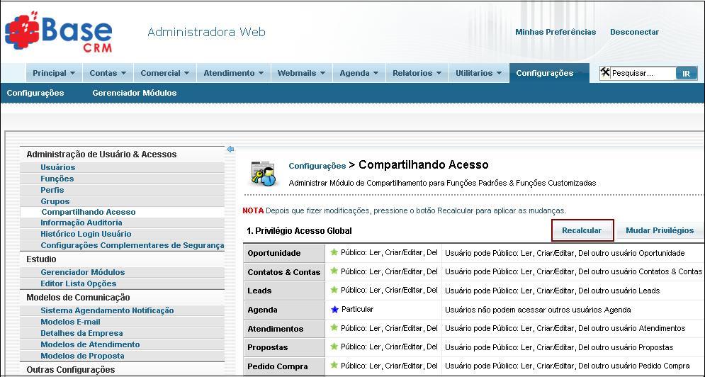Click the green star in the Oportunidade row
Image resolution: width=705 pixels, height=377 pixels.
(x=334, y=252)
